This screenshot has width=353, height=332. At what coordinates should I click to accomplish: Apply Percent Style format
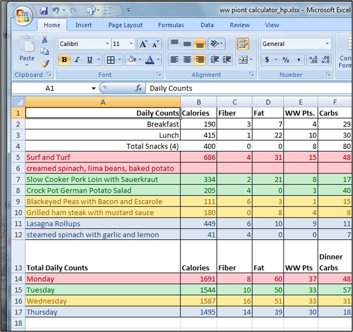tap(286, 60)
